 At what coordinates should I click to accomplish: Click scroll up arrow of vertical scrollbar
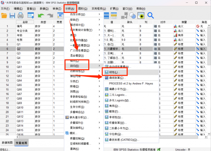(209, 25)
